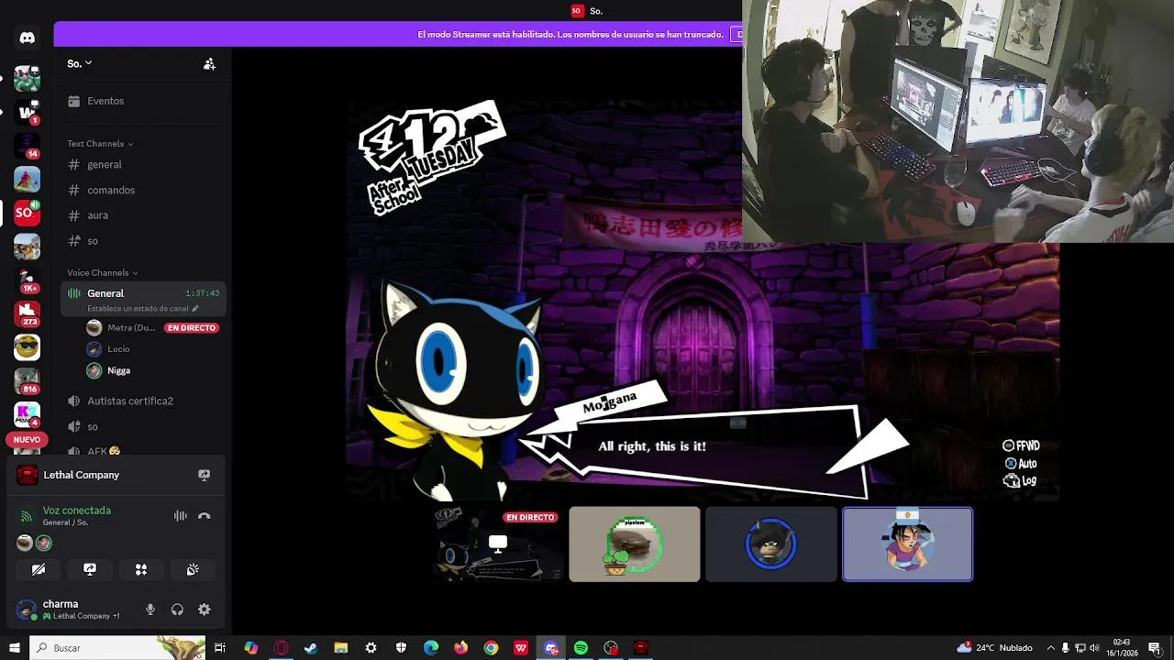1174x660 pixels.
Task: Open the Task View taskbar icon
Action: click(x=220, y=648)
